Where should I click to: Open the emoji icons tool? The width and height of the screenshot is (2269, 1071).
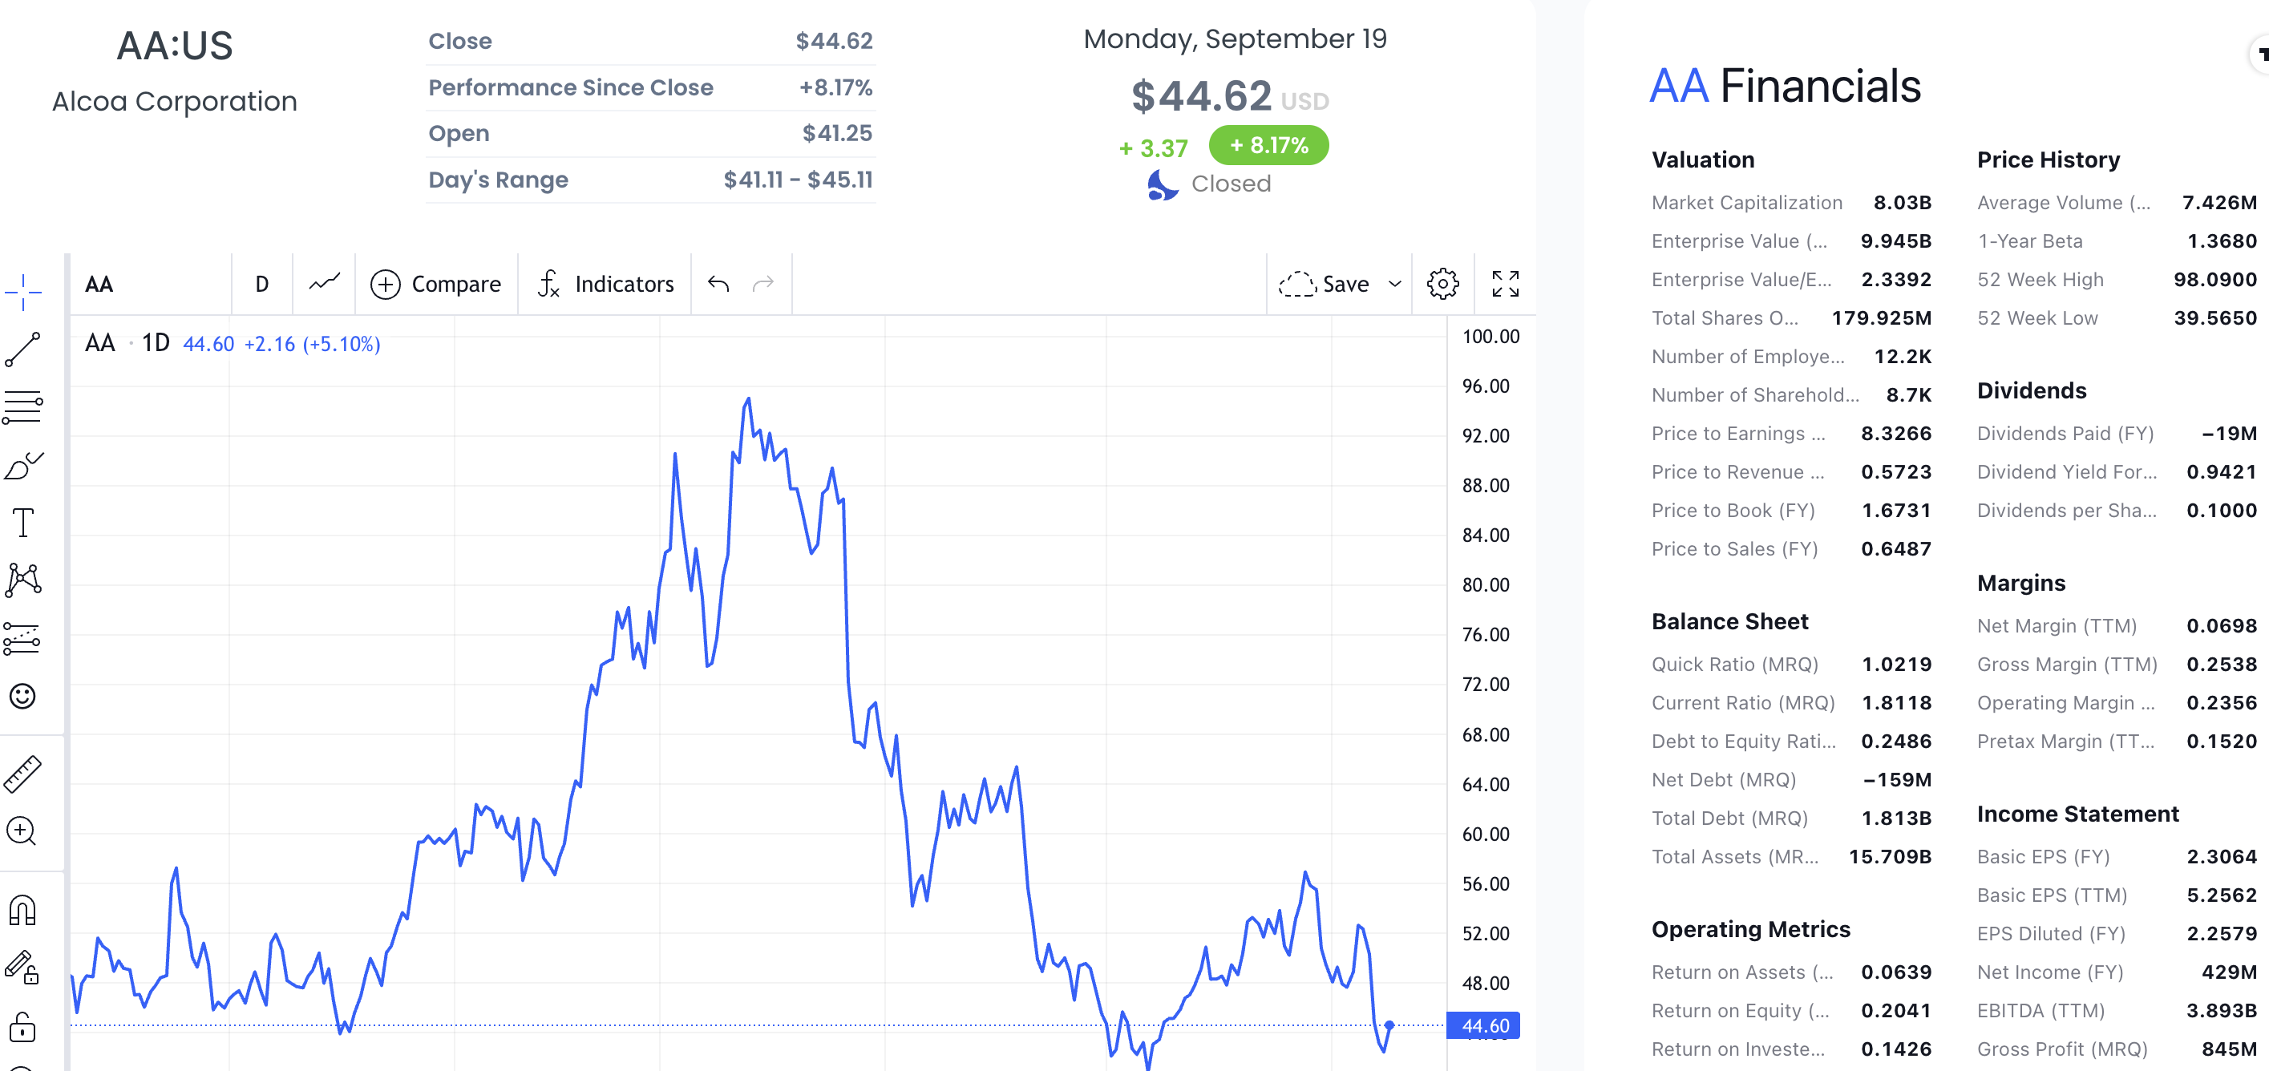click(x=23, y=696)
